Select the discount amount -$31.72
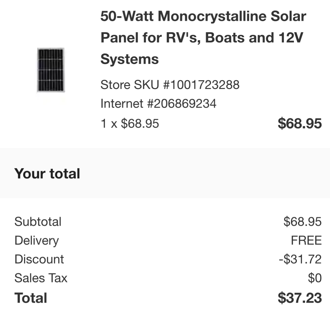 click(x=300, y=259)
